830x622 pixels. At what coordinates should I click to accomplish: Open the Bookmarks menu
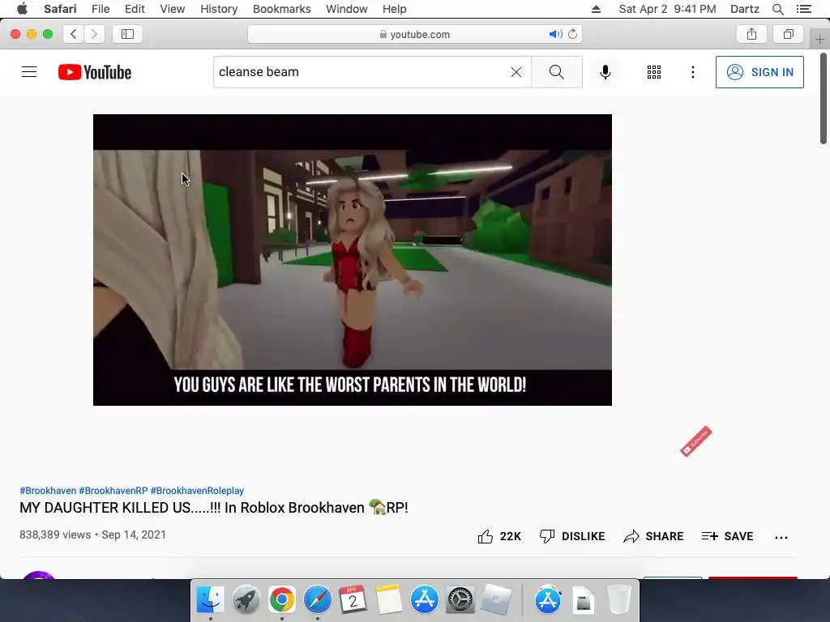point(281,9)
